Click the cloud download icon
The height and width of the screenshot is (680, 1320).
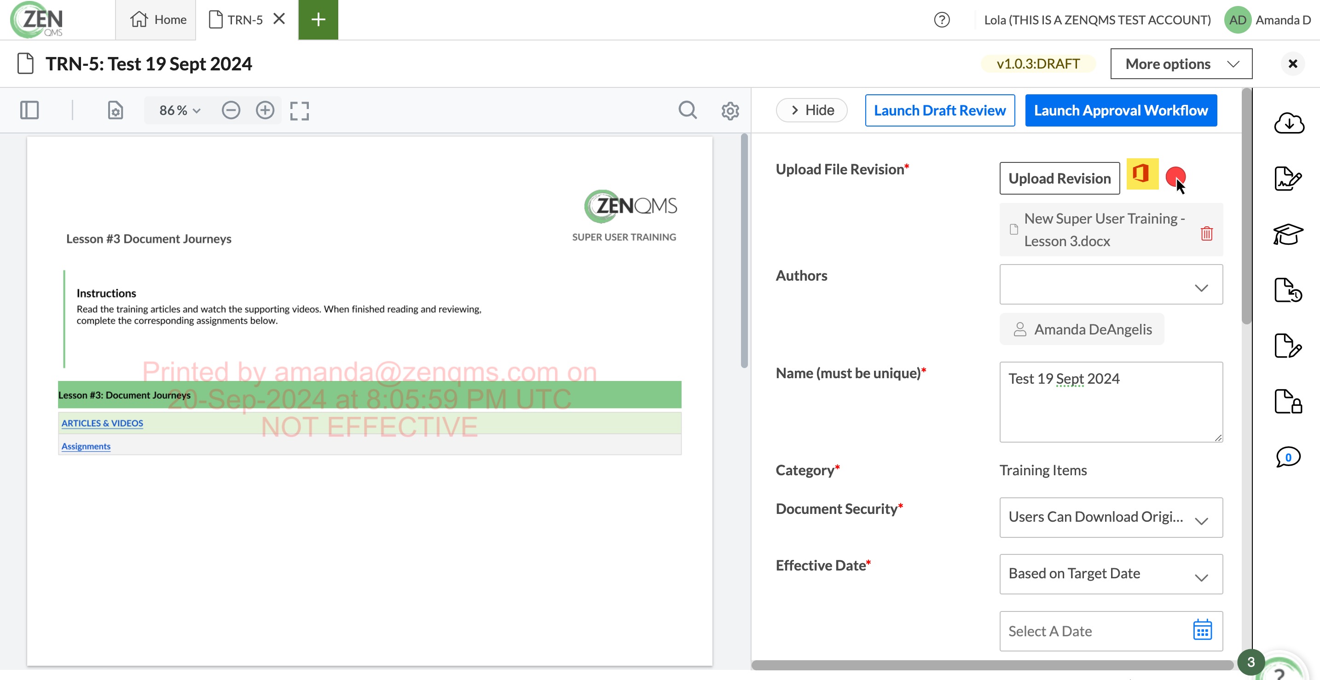point(1289,123)
